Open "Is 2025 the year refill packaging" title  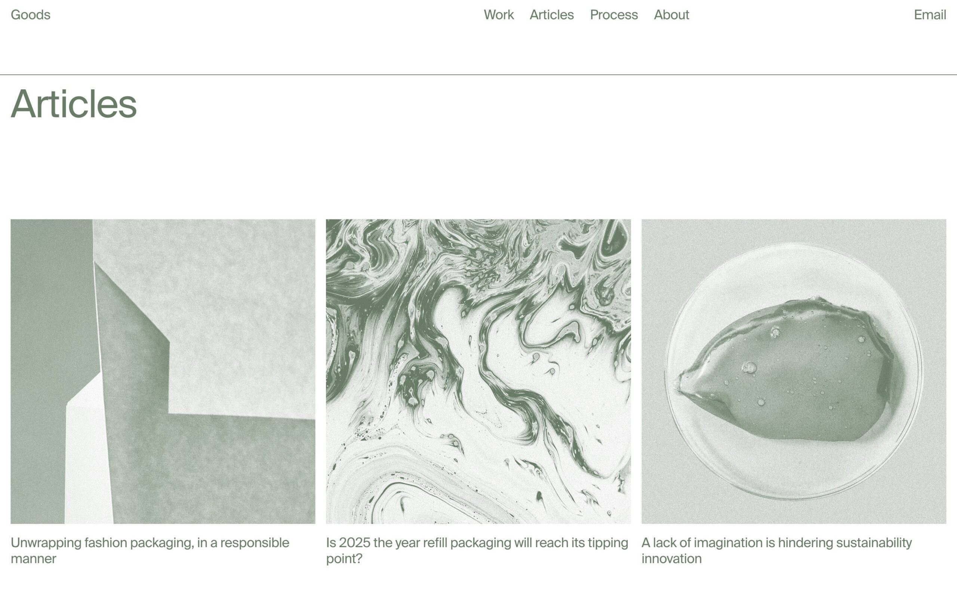(x=477, y=550)
